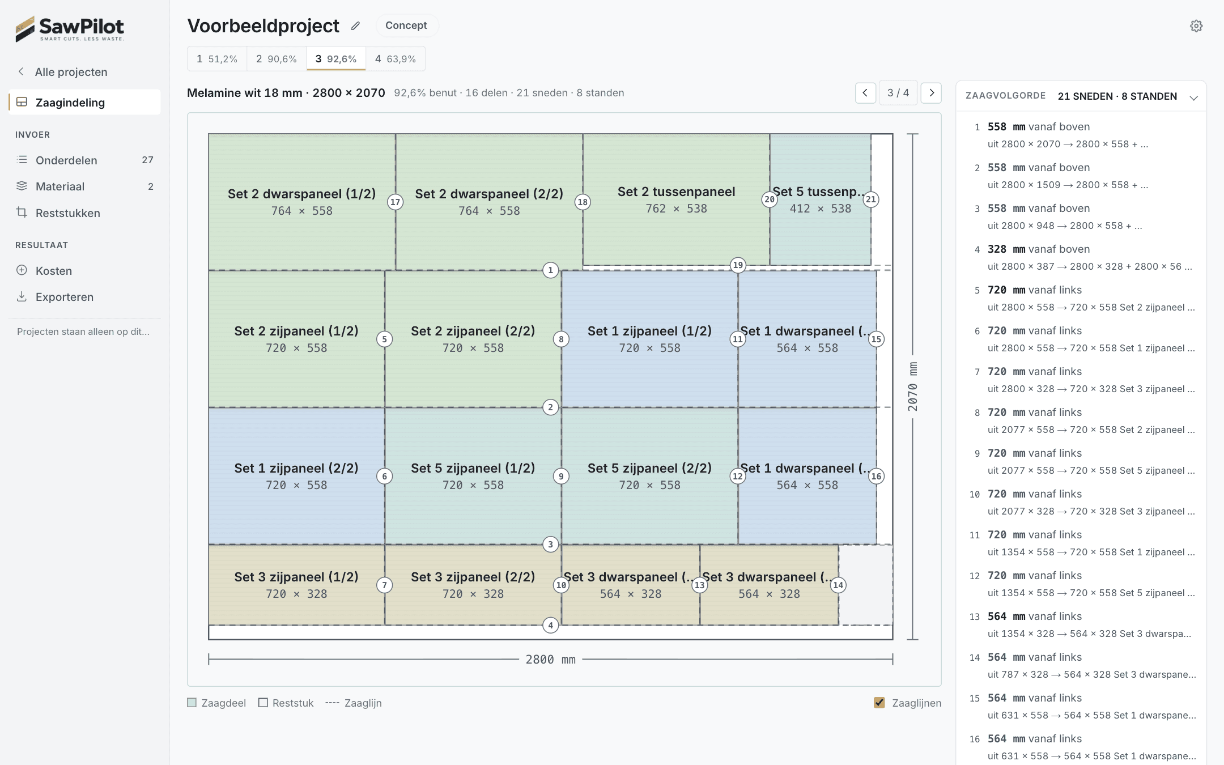
Task: Select cut marker 15 on the sheet
Action: pyautogui.click(x=876, y=339)
